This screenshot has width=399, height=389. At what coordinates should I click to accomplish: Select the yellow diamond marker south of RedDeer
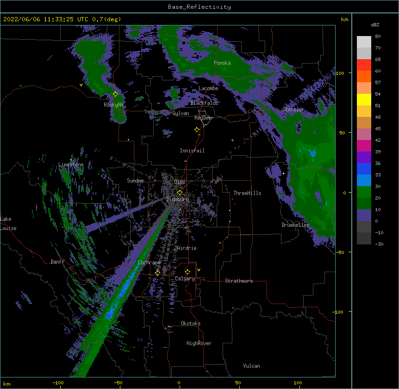197,130
